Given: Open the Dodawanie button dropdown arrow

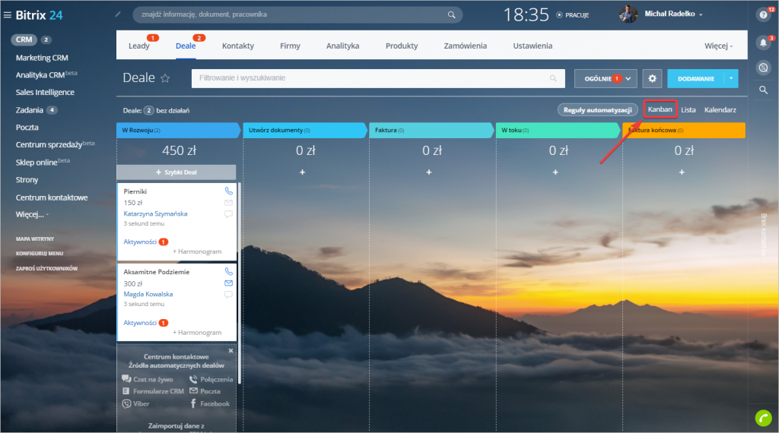Looking at the screenshot, I should pyautogui.click(x=730, y=78).
